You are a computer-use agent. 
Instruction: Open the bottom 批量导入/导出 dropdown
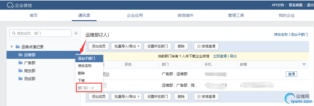tap(126, 97)
